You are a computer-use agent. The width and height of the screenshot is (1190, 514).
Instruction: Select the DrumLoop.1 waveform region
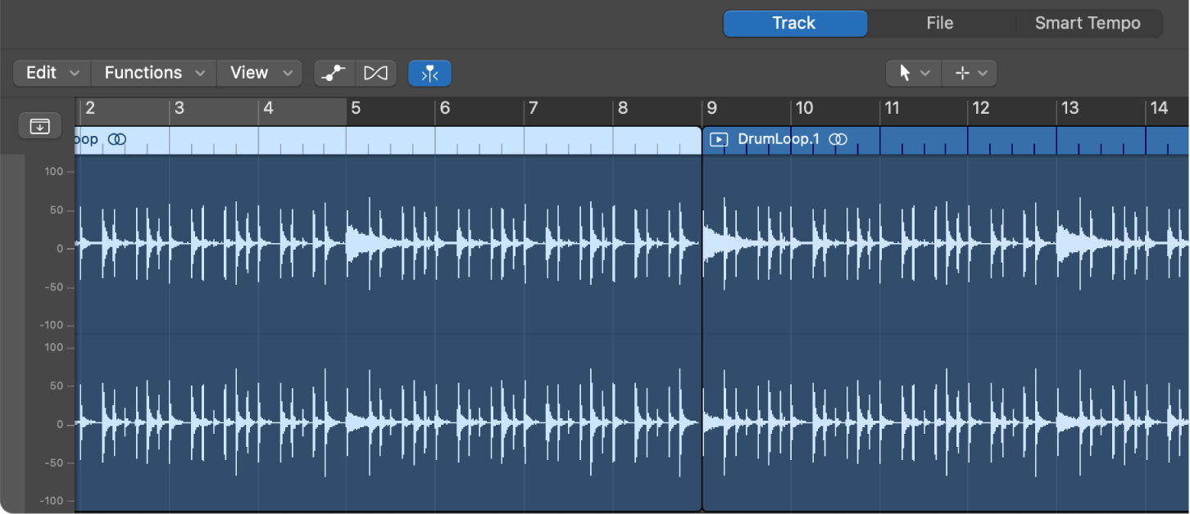coord(942,327)
